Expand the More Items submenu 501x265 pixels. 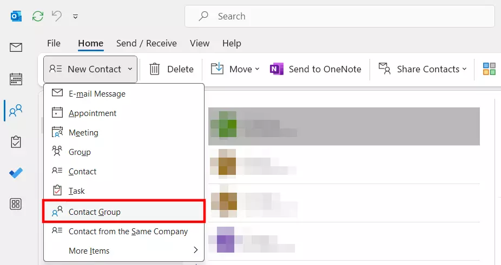pos(124,250)
